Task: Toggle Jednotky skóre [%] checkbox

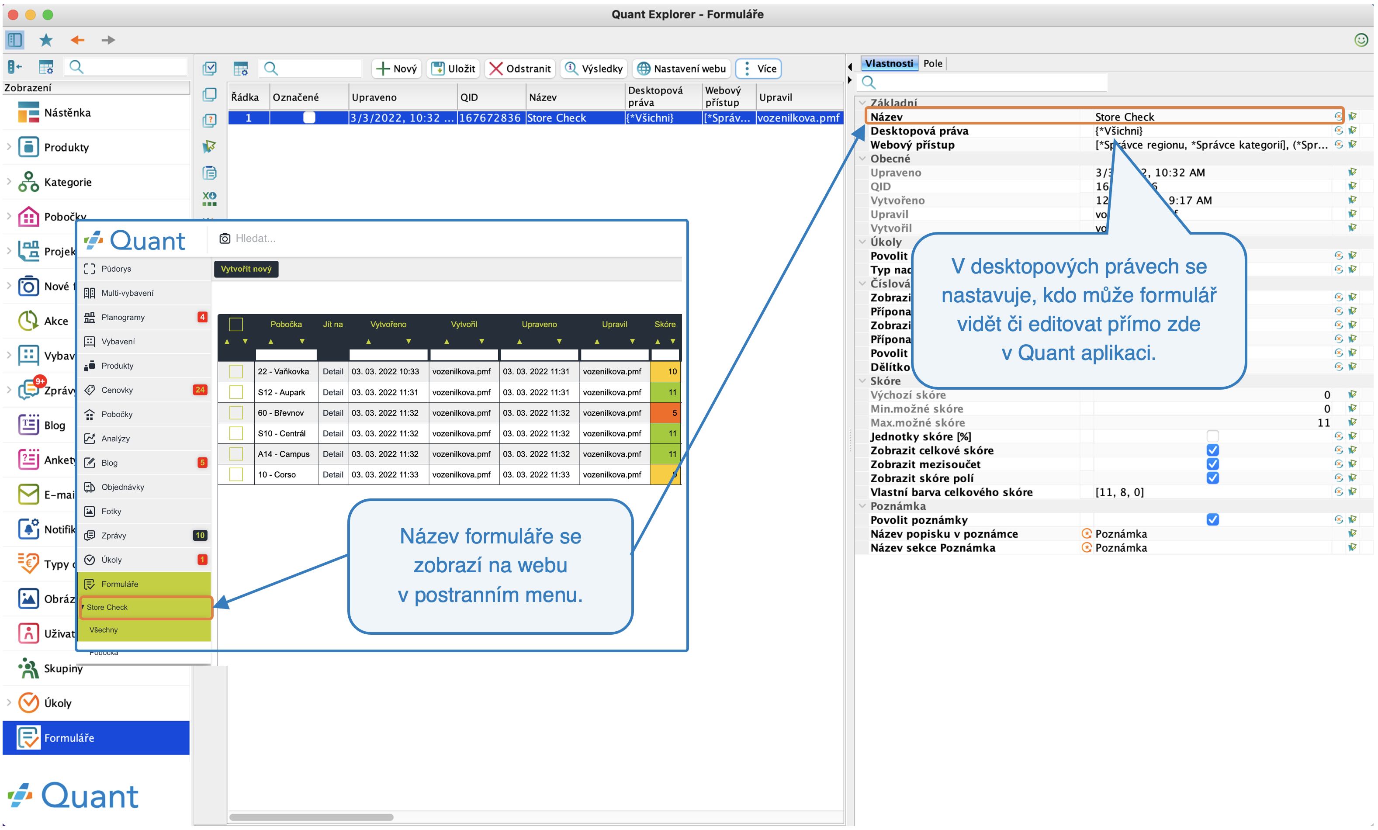Action: (x=1212, y=436)
